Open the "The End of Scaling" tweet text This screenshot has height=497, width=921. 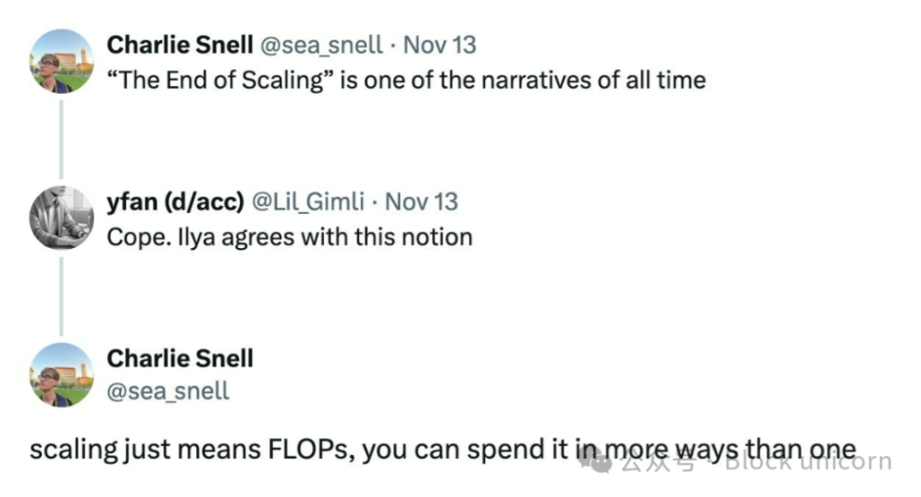click(406, 80)
